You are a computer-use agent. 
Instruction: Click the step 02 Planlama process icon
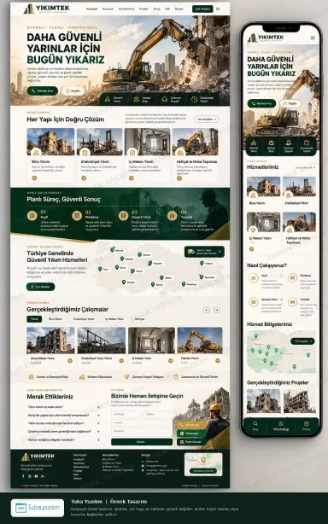77,216
